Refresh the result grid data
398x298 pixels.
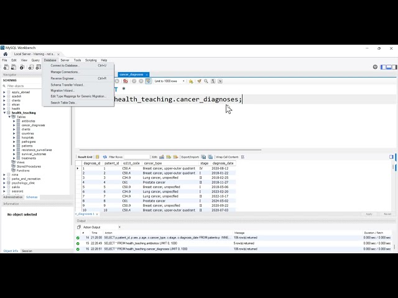[x=105, y=157]
